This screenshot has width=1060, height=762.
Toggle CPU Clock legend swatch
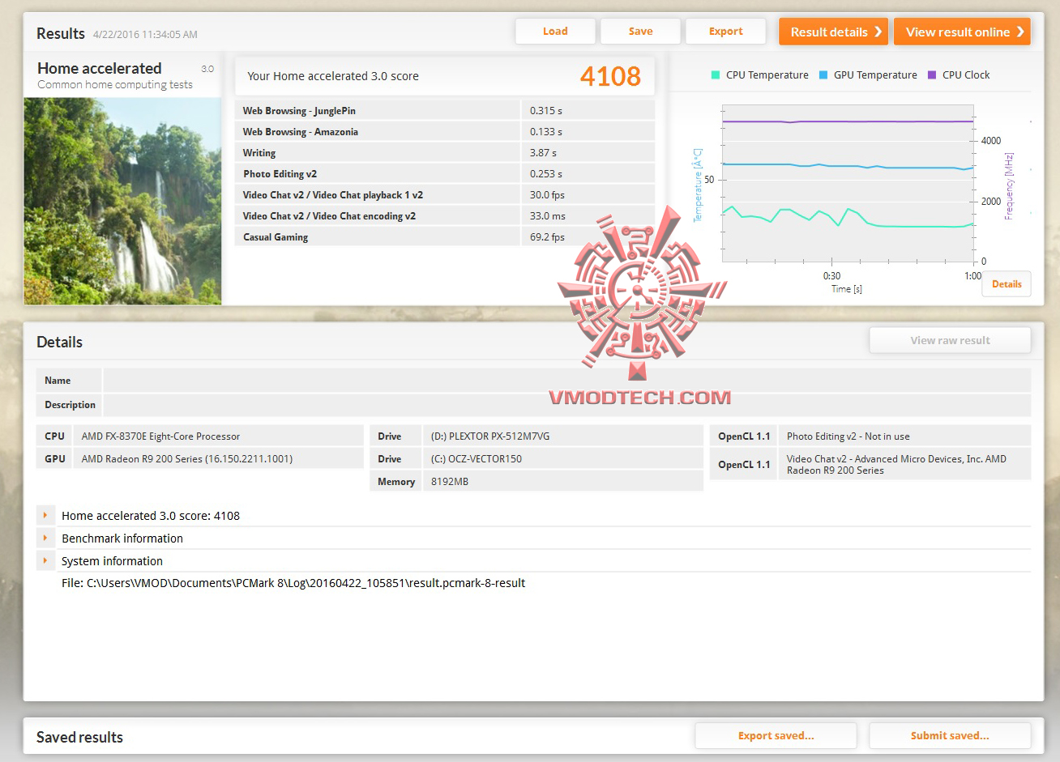[932, 75]
